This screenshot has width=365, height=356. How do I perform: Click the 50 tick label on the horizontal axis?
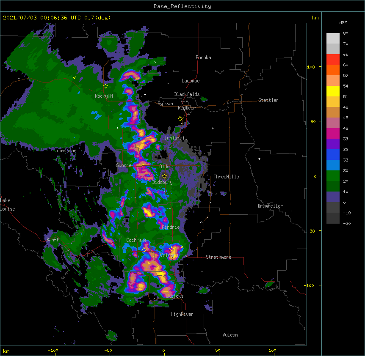[x=218, y=350]
